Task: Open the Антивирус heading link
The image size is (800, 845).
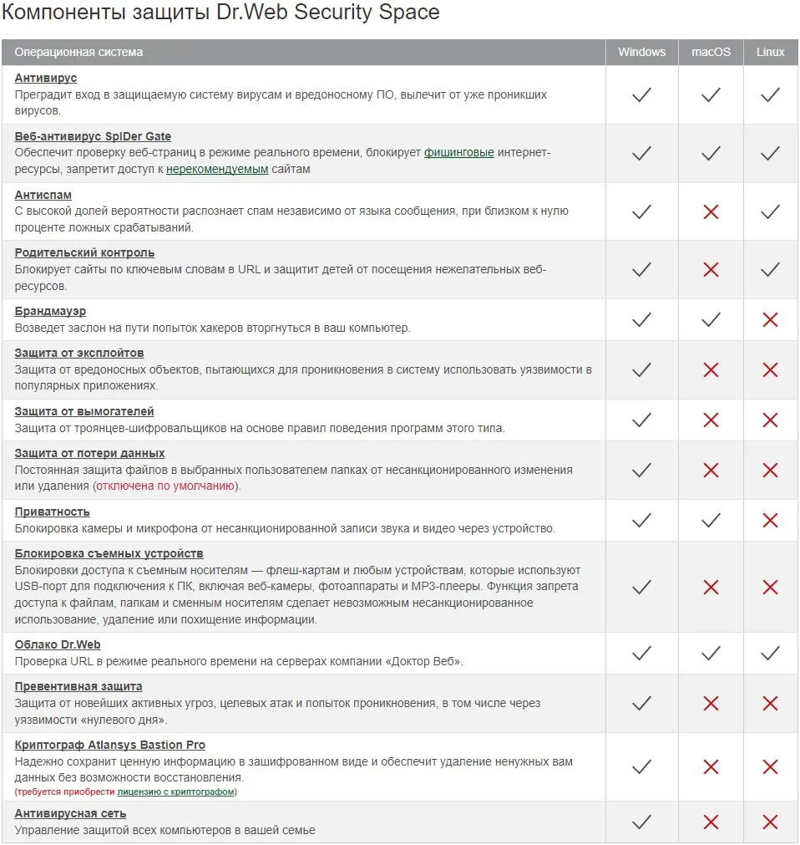Action: (46, 78)
